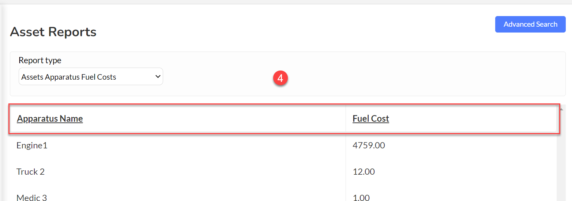Sort table by Apparatus Name header

pyautogui.click(x=50, y=119)
